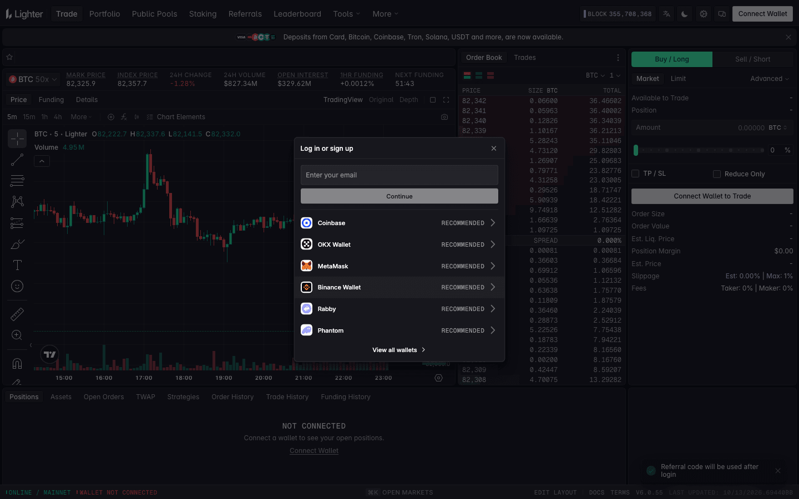The image size is (799, 499).
Task: Open the Funding chart tab
Action: click(52, 100)
